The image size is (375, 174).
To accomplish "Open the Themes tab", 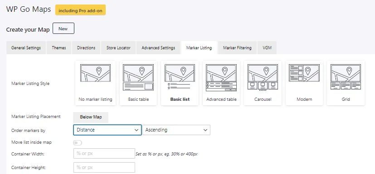I will [59, 47].
